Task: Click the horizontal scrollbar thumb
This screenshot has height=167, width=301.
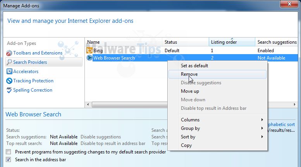Action: click(x=130, y=104)
